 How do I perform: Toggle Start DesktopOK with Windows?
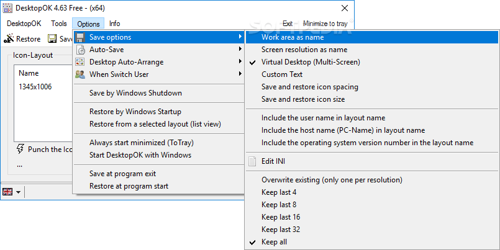159,155
